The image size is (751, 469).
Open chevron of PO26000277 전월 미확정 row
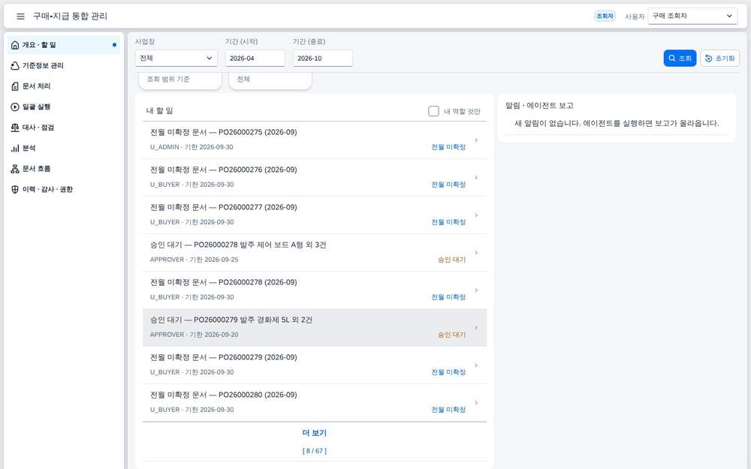pos(476,215)
